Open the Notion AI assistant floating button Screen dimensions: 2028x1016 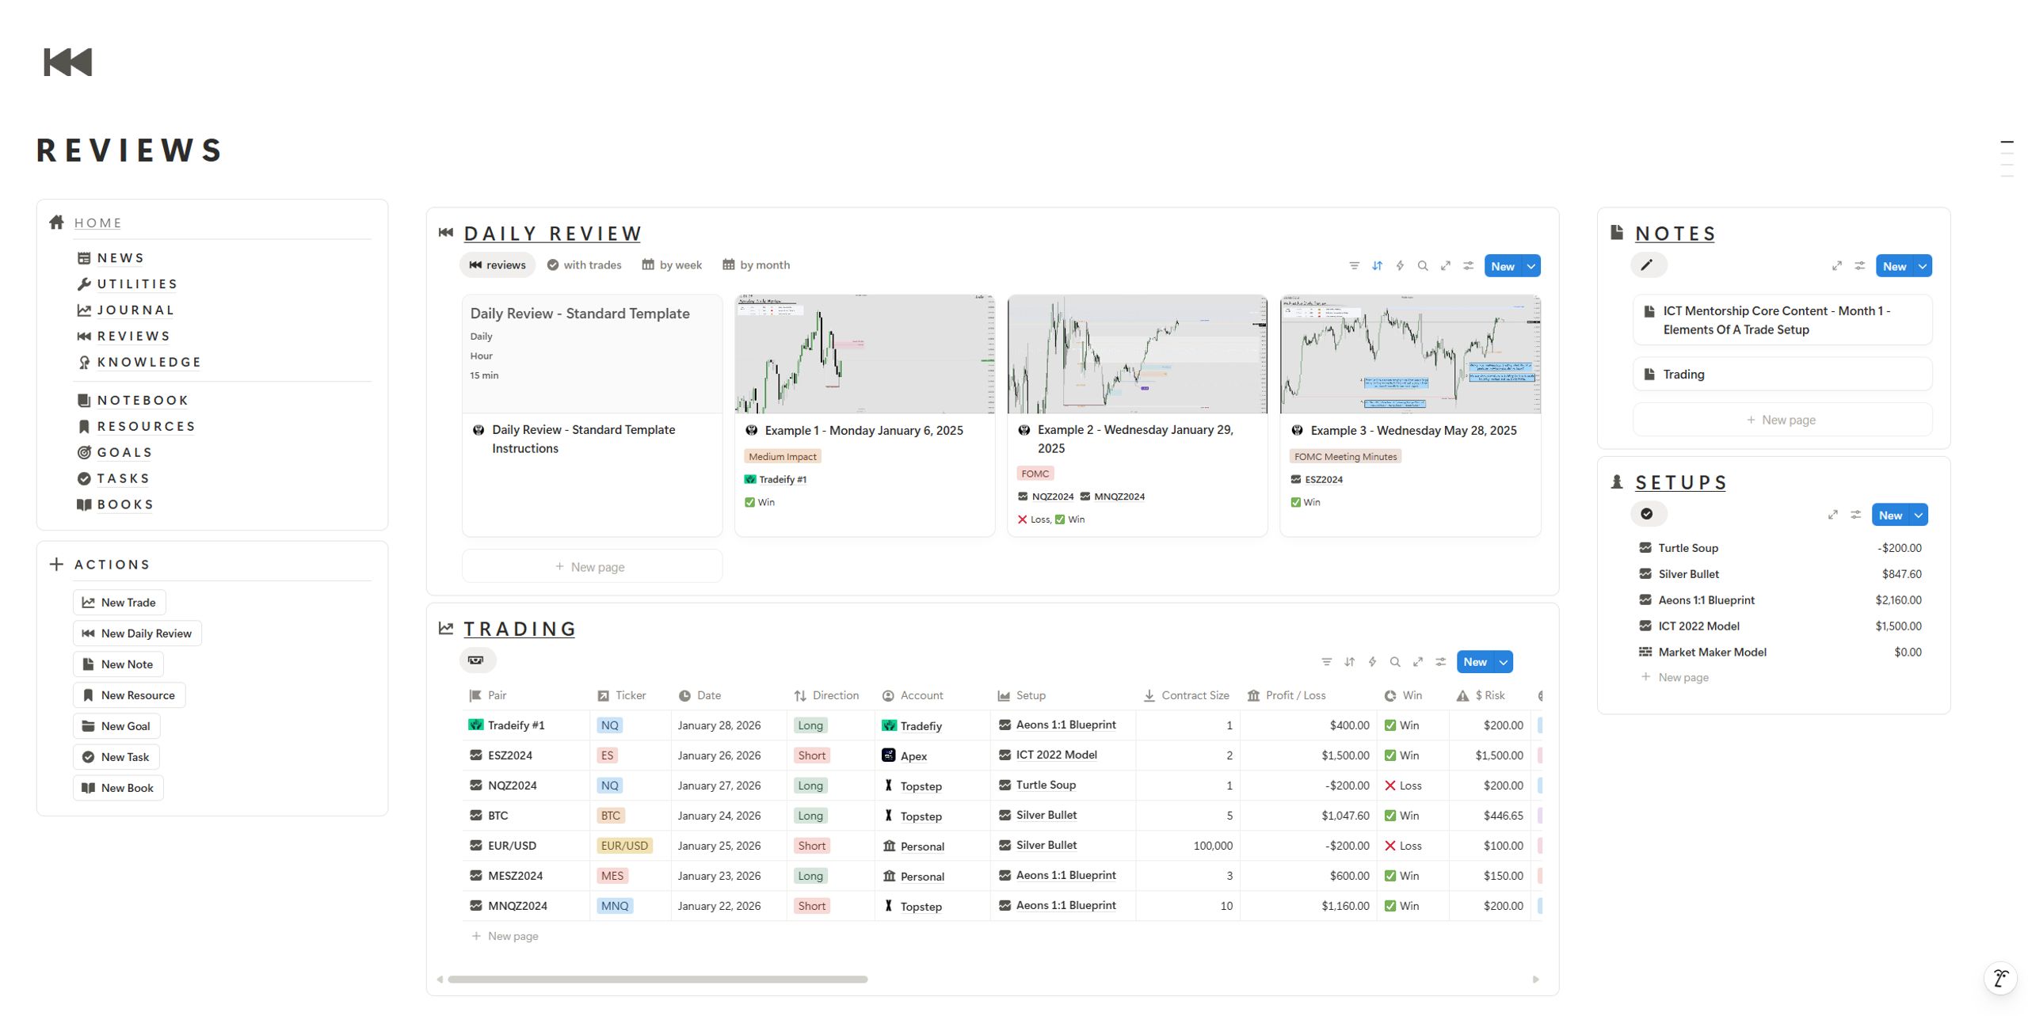(x=2000, y=978)
